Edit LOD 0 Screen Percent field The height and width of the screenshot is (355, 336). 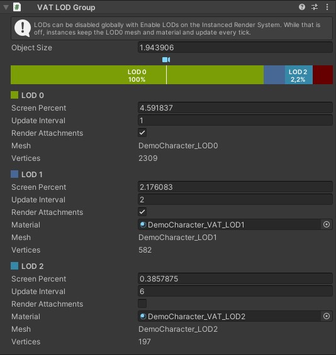point(235,108)
